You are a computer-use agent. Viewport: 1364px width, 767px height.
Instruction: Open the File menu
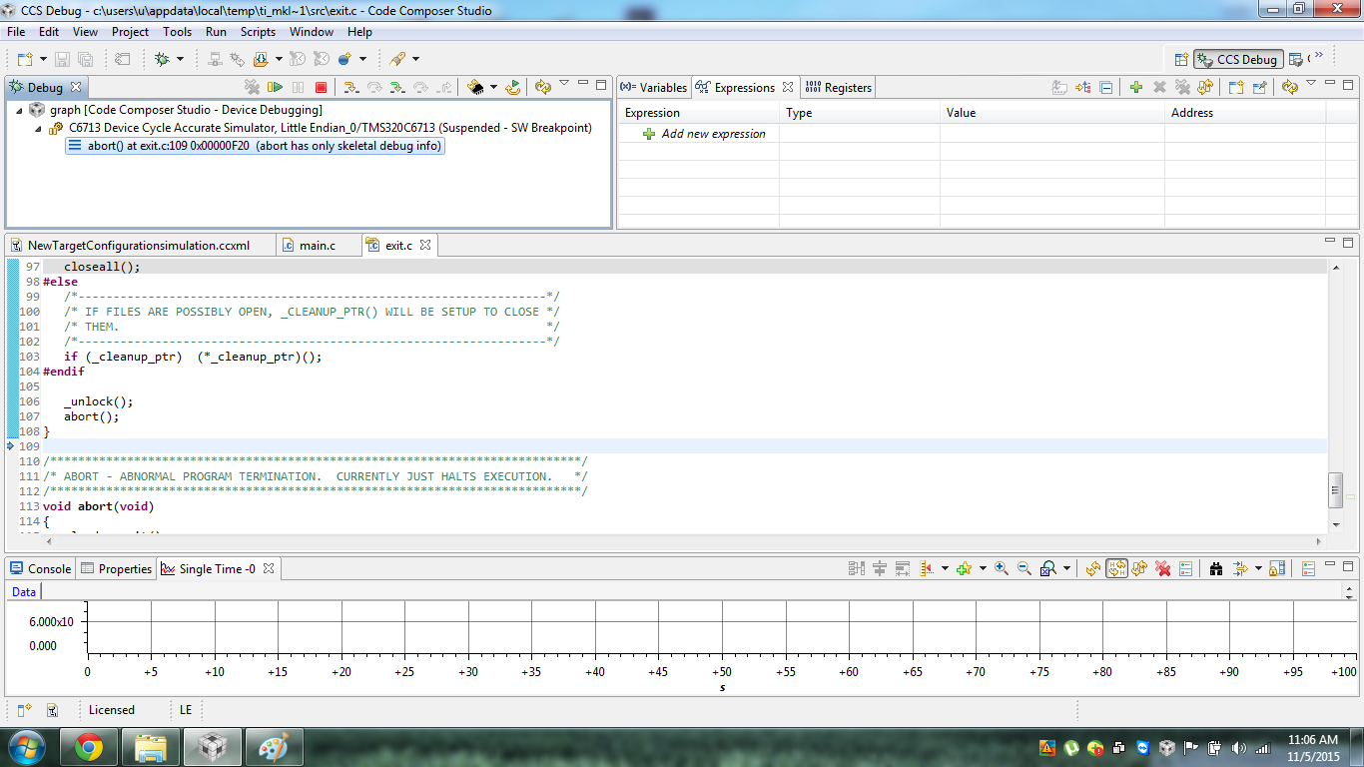16,32
